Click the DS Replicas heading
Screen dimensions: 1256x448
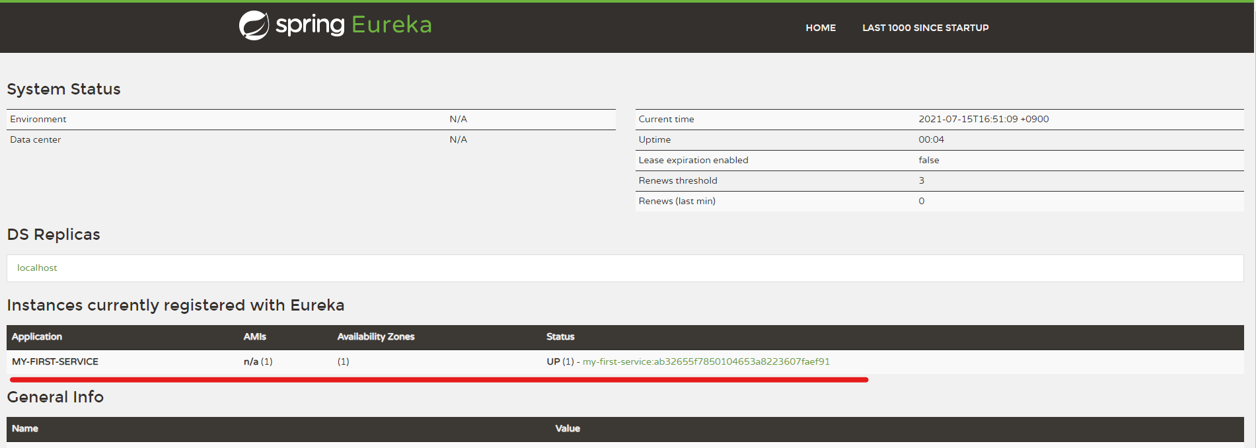click(54, 235)
